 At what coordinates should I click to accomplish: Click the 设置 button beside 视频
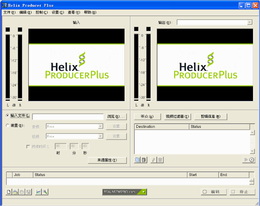(x=116, y=137)
